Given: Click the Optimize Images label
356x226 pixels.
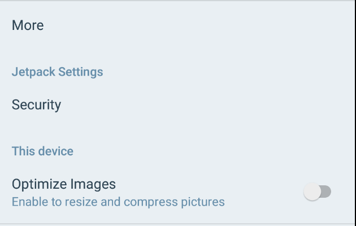Looking at the screenshot, I should point(64,184).
